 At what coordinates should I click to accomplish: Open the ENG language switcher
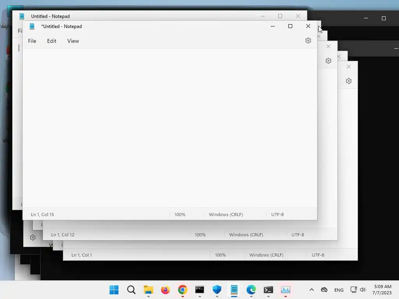click(x=339, y=290)
